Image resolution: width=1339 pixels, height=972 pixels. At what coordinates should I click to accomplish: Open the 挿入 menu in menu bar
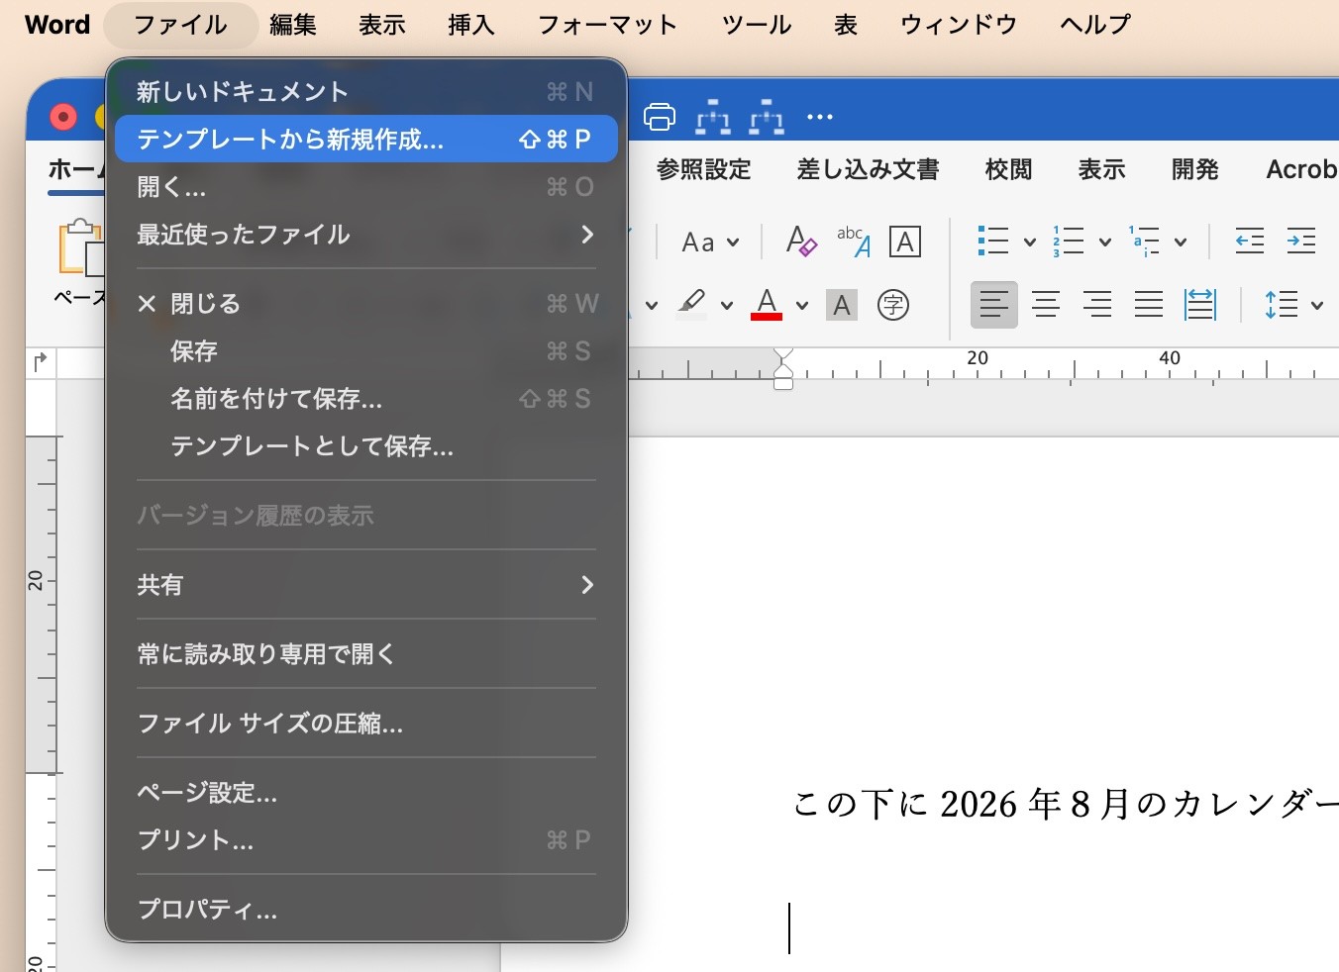click(471, 25)
